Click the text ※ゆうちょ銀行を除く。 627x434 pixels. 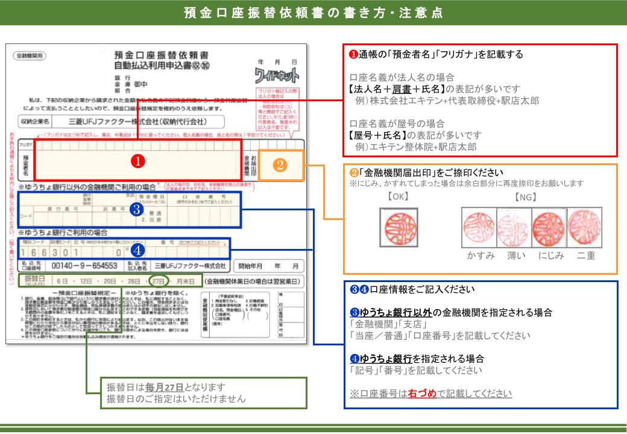click(157, 293)
